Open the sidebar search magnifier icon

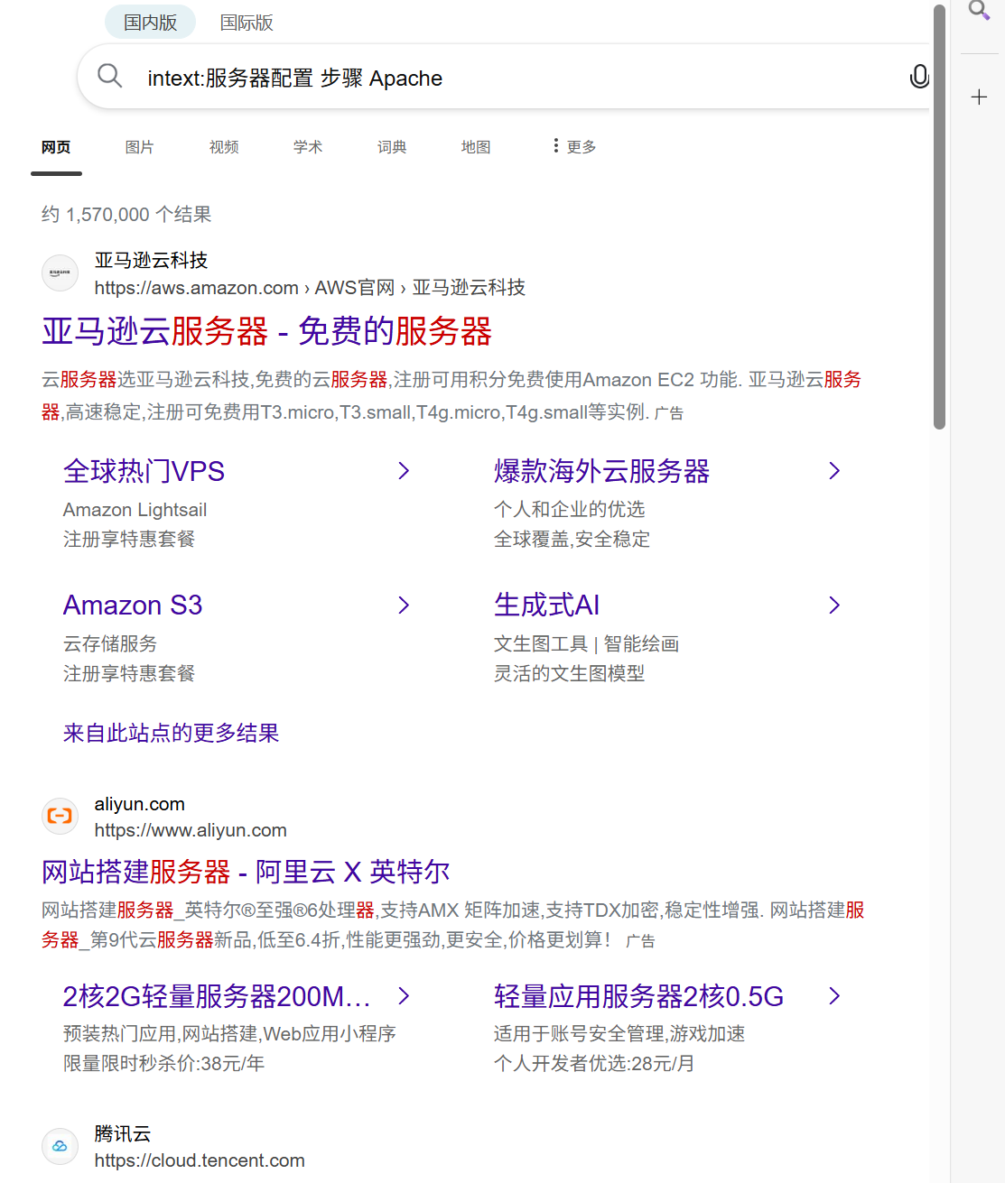pyautogui.click(x=979, y=11)
